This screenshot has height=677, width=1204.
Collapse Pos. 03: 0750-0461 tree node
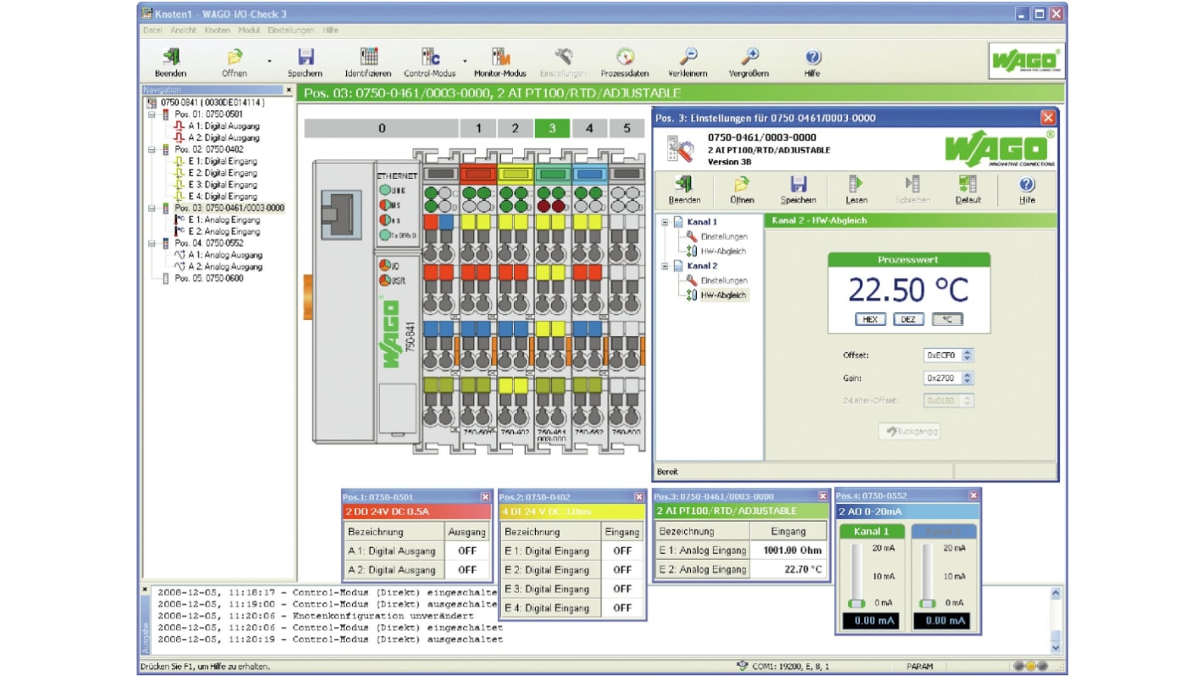153,208
